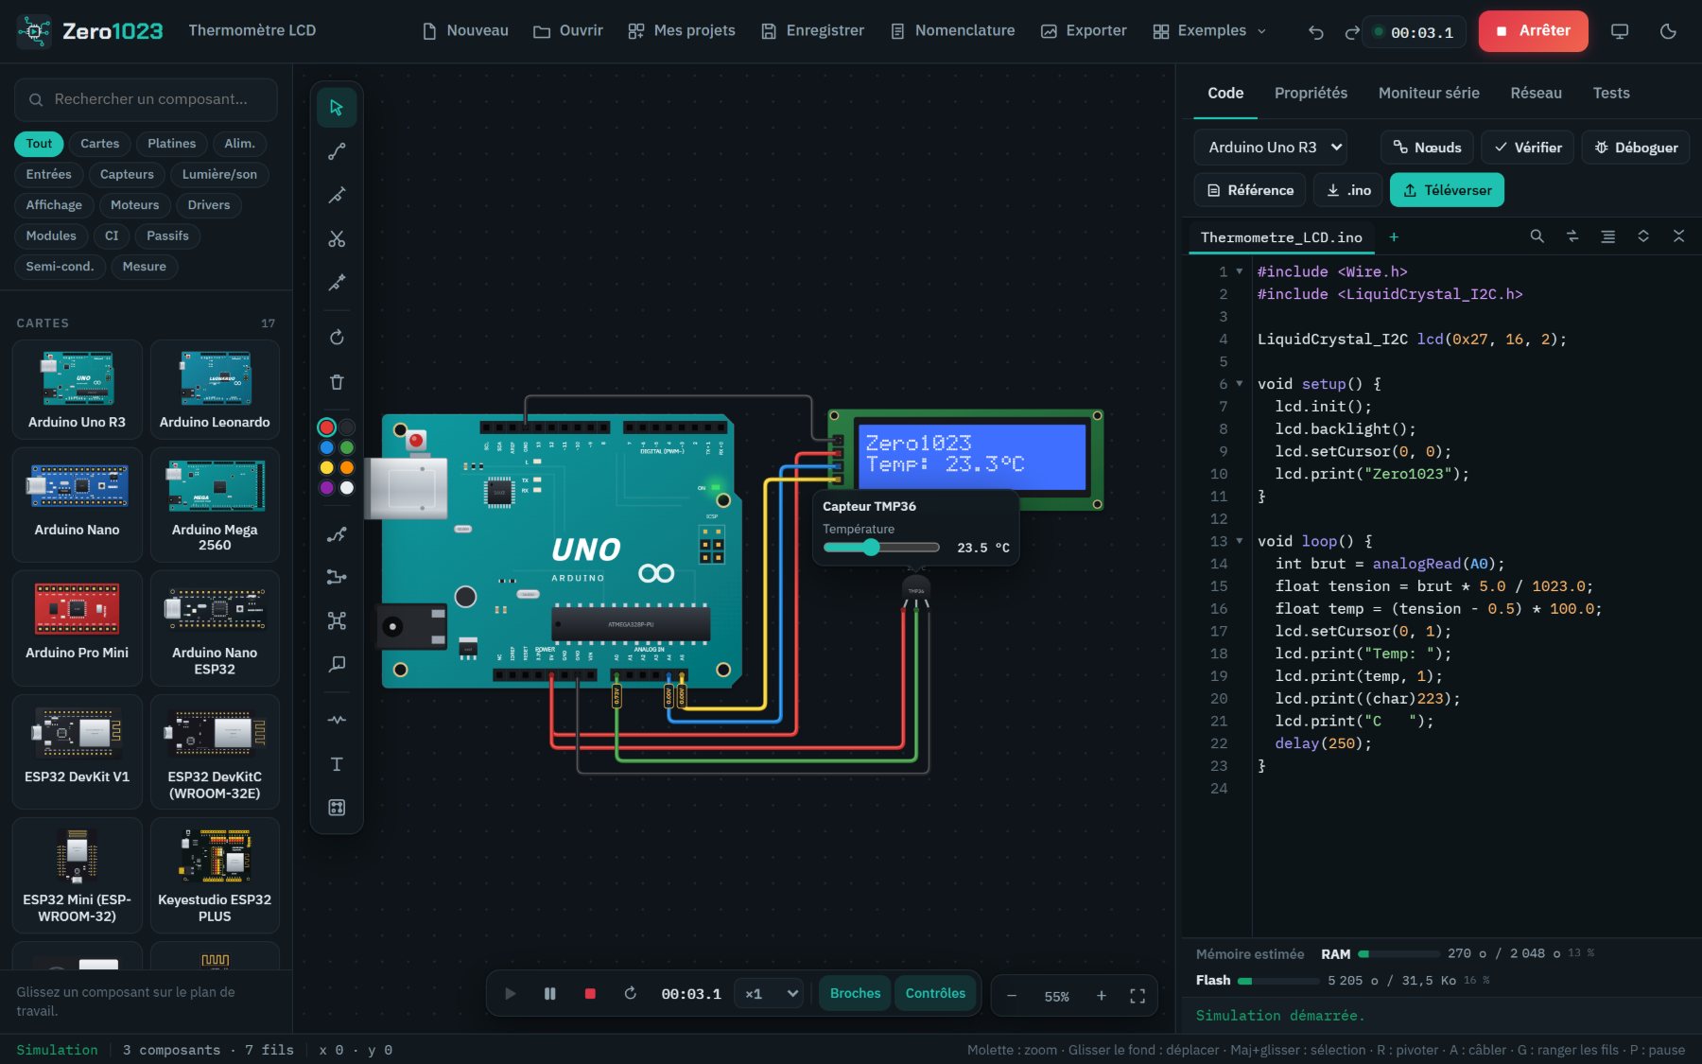Stop simulation with red square
This screenshot has height=1064, width=1702.
coord(590,994)
